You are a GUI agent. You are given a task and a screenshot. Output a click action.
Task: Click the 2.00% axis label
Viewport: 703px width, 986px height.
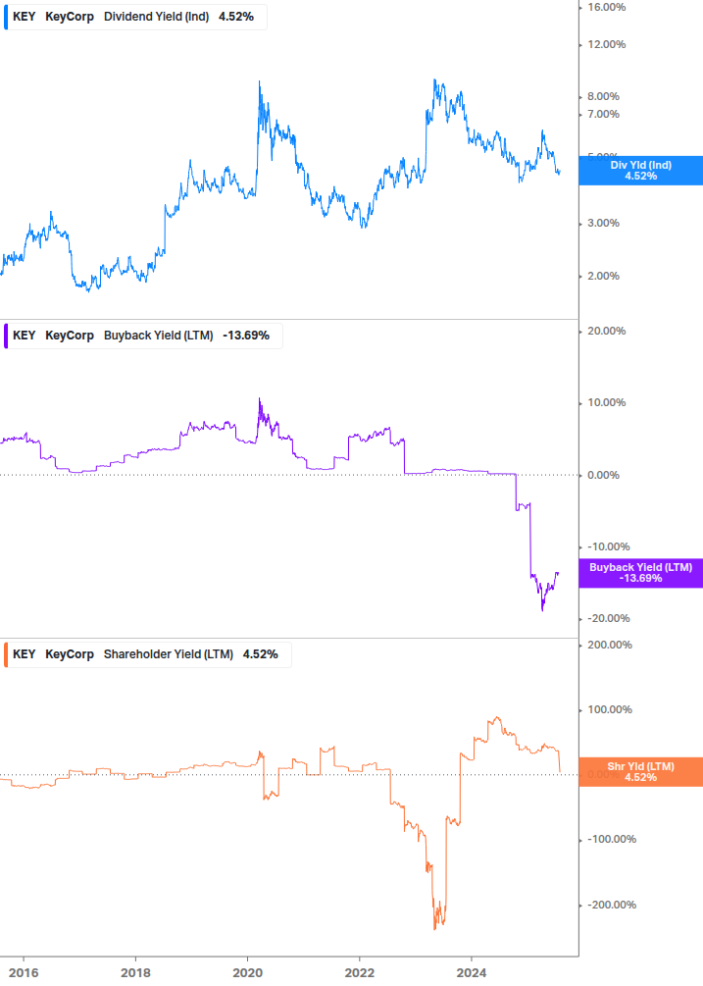pyautogui.click(x=603, y=276)
